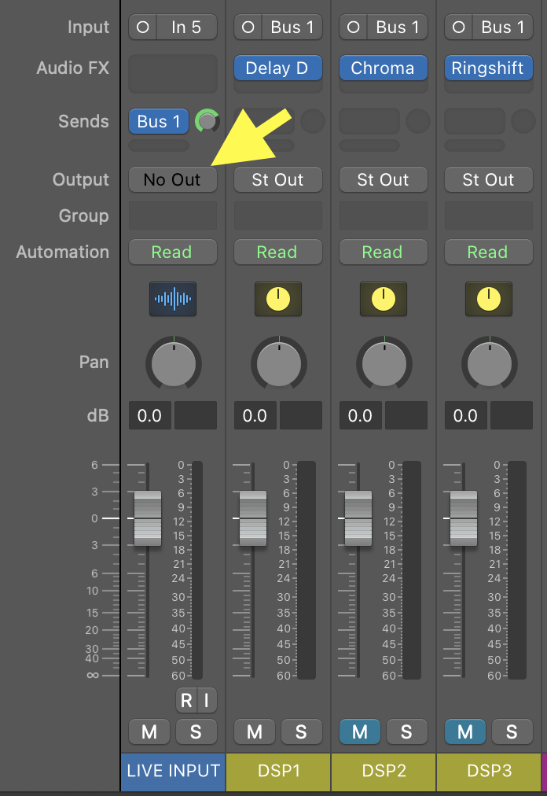Image resolution: width=547 pixels, height=796 pixels.
Task: Click the DSP1 pan knob
Action: click(278, 363)
